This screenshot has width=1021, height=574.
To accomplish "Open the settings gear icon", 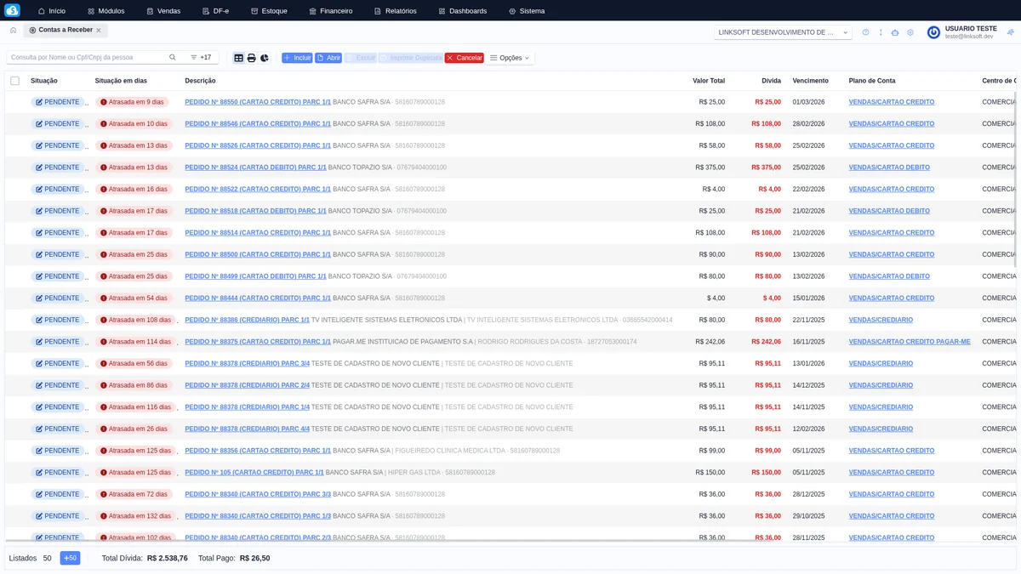I will (x=910, y=32).
